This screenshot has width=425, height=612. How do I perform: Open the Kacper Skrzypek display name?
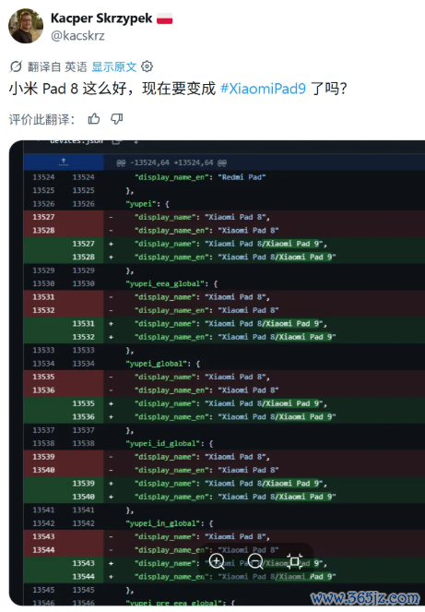coord(101,18)
